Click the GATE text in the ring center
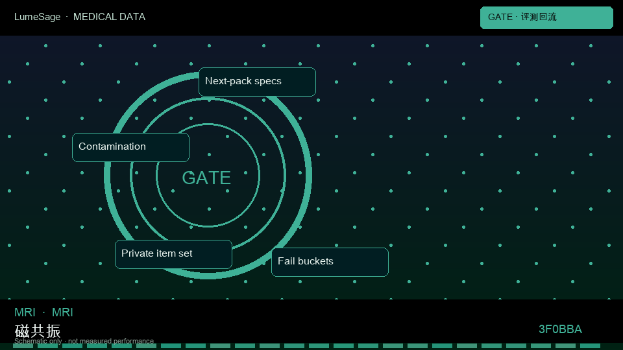The height and width of the screenshot is (350, 623). 206,178
